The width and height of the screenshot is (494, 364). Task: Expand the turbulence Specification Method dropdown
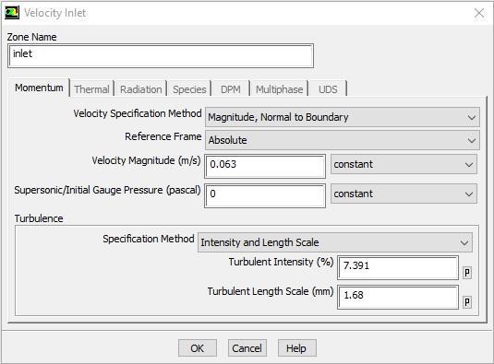[x=335, y=242]
